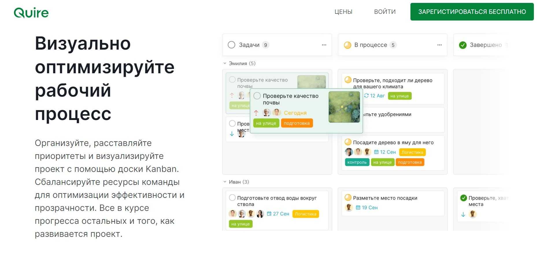Click the green check icon of Завершено column
The width and height of the screenshot is (546, 257).
click(462, 45)
